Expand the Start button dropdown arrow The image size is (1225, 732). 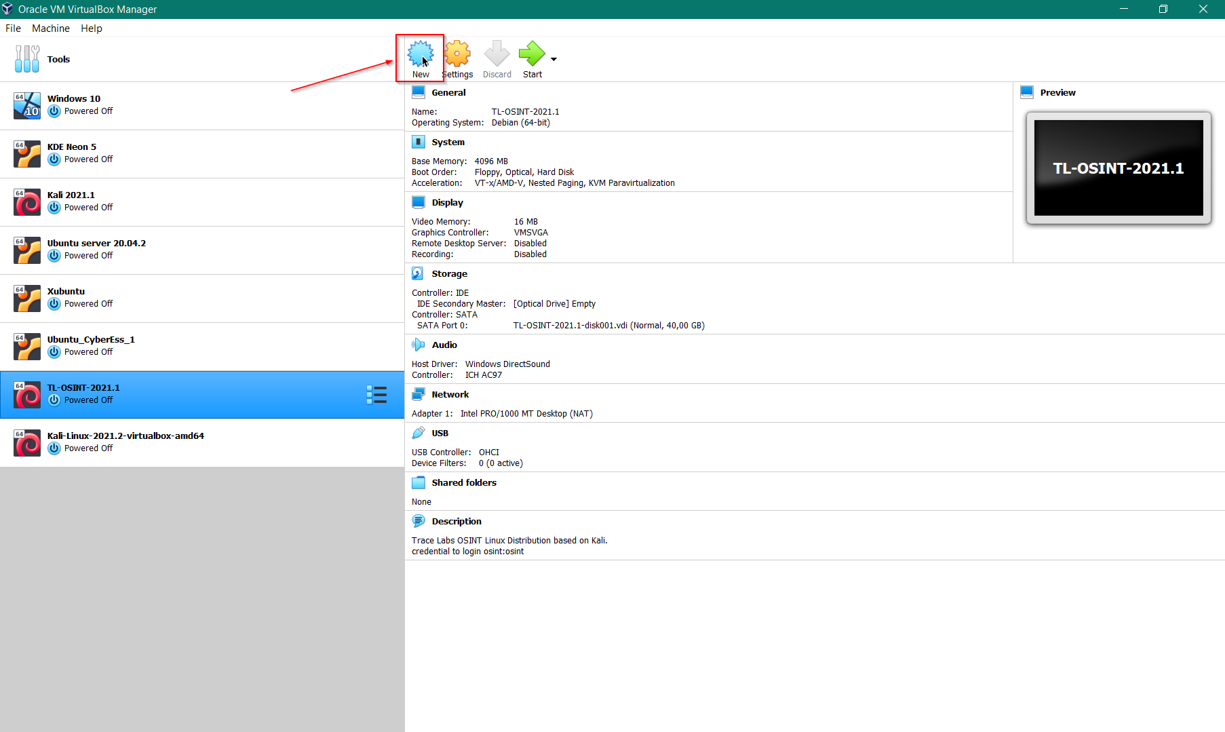[x=554, y=60]
